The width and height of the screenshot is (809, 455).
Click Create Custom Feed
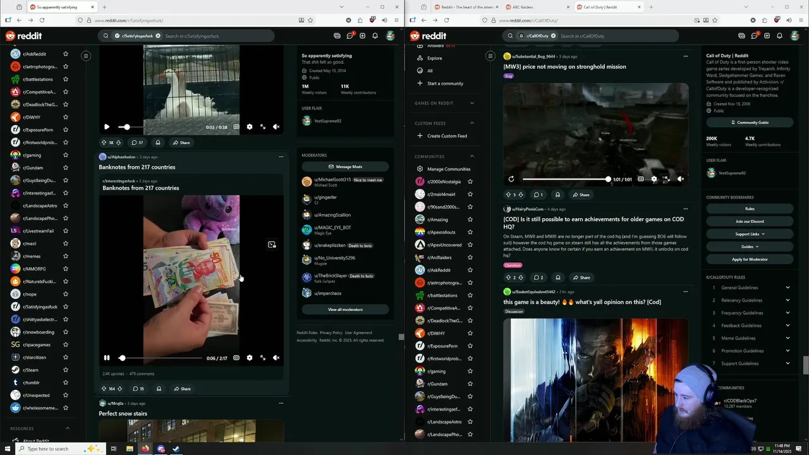447,136
